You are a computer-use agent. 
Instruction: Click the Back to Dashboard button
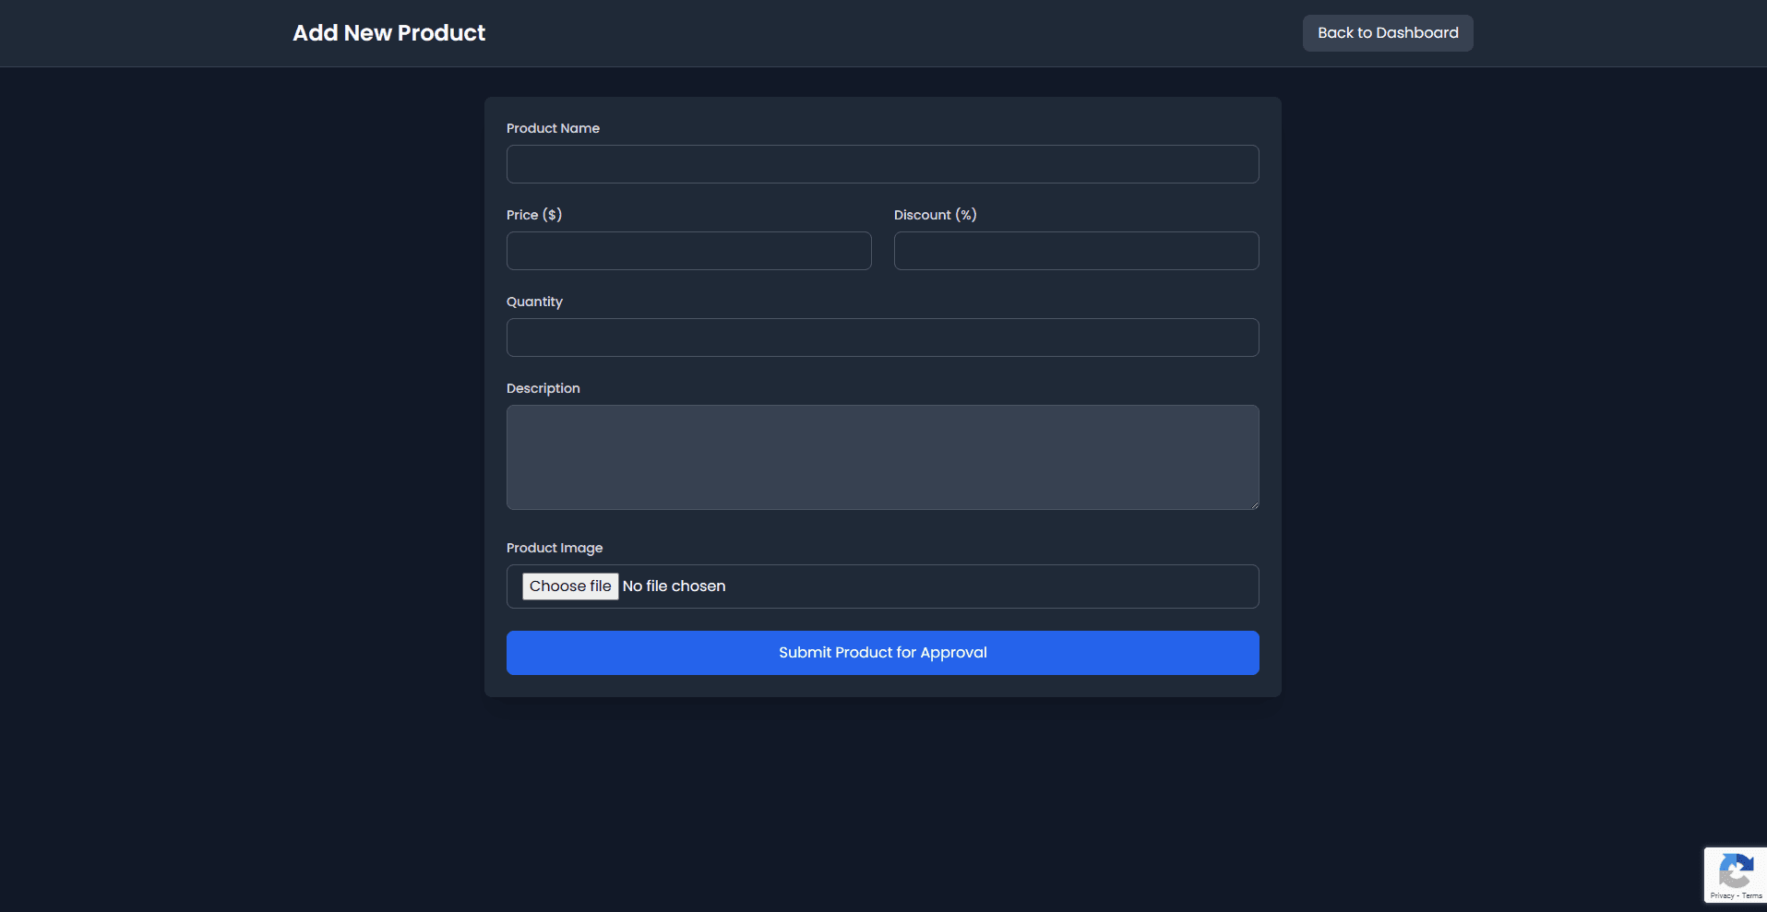1387,32
